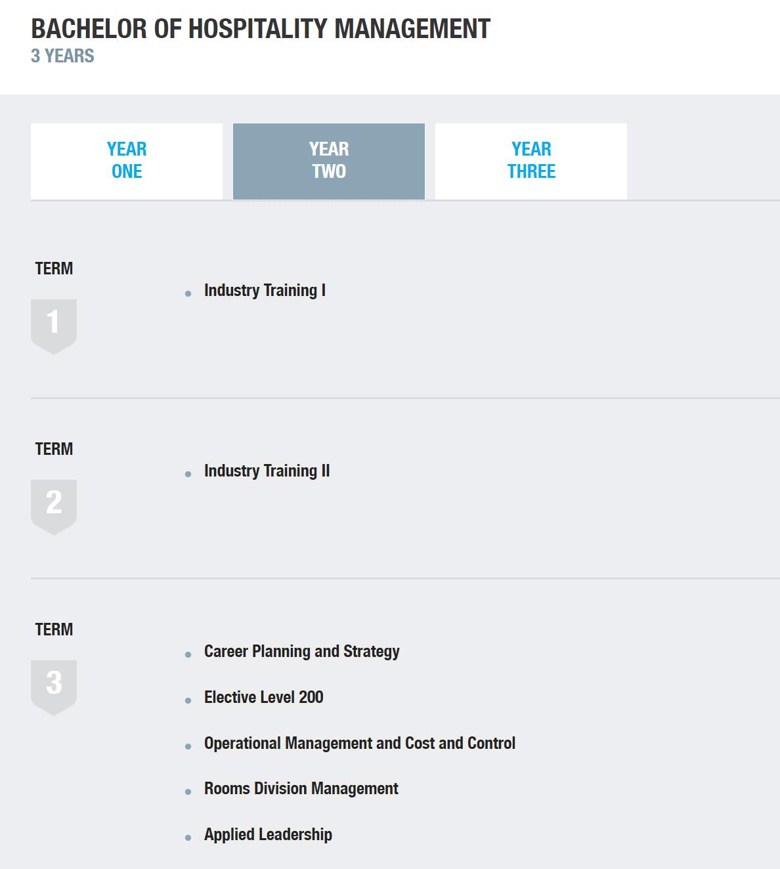
Task: Click the Term 1 number badge
Action: [54, 324]
